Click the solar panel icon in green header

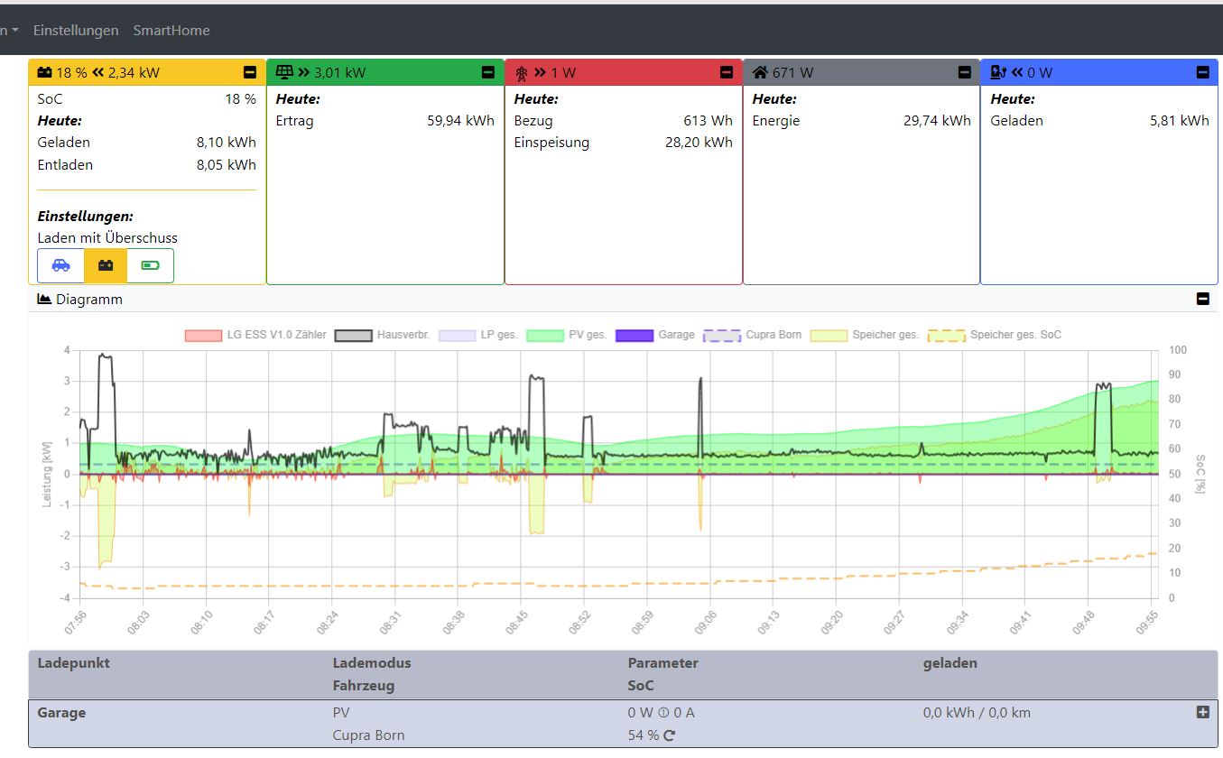click(x=284, y=72)
